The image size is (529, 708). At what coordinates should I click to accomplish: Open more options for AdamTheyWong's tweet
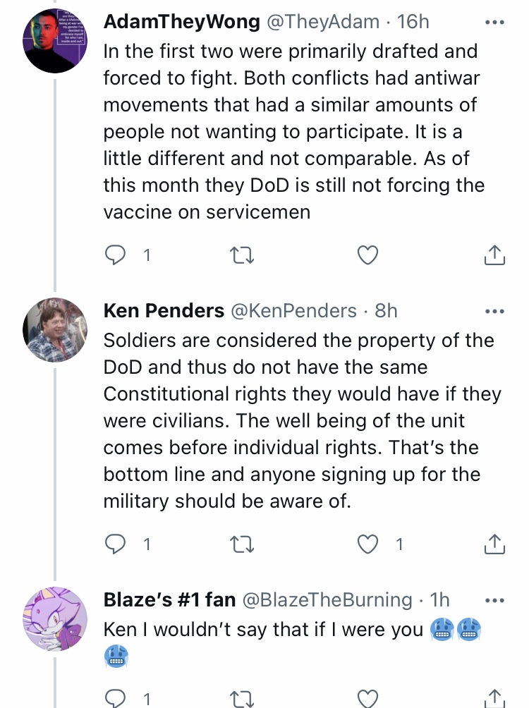494,22
